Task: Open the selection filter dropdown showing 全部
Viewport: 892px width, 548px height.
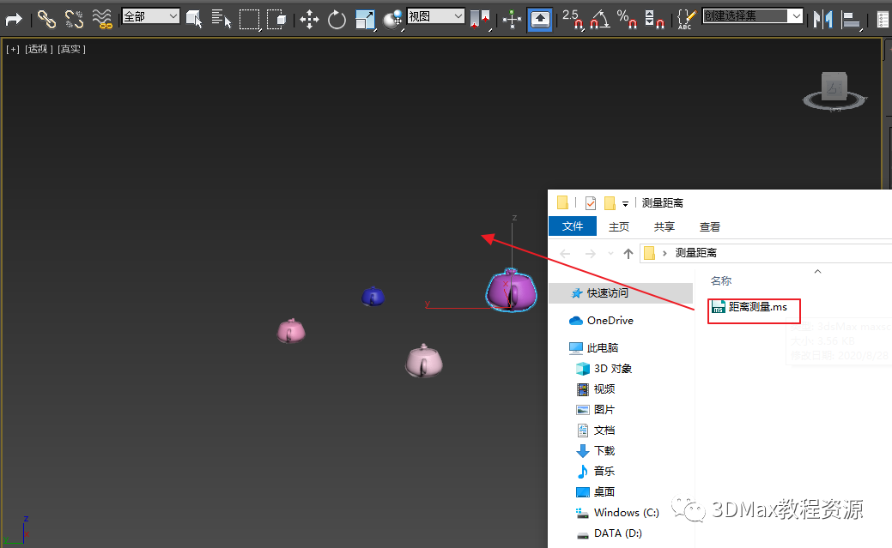Action: pyautogui.click(x=150, y=15)
